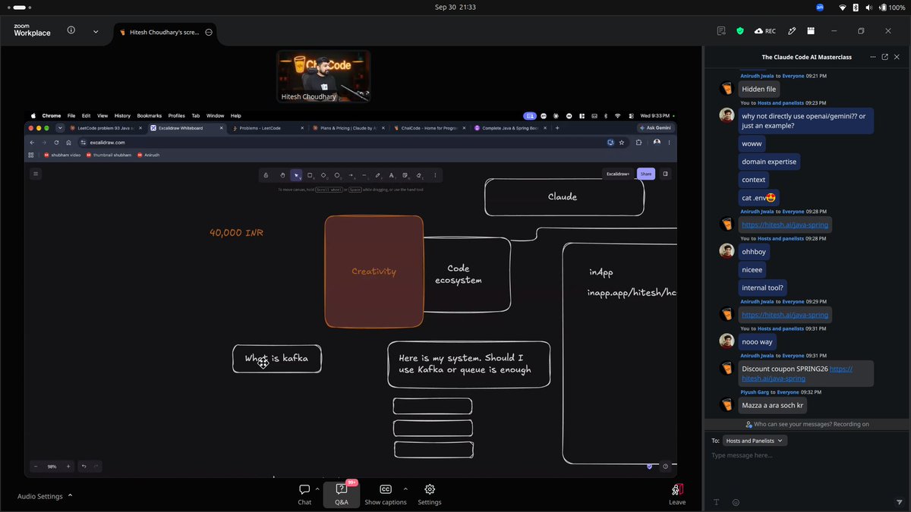Pop out the chat panel window
This screenshot has height=512, width=911.
pos(884,57)
